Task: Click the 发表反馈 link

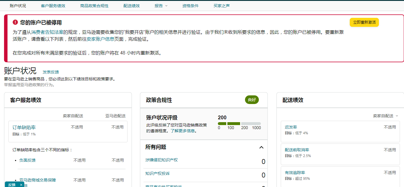Action: click(x=51, y=72)
